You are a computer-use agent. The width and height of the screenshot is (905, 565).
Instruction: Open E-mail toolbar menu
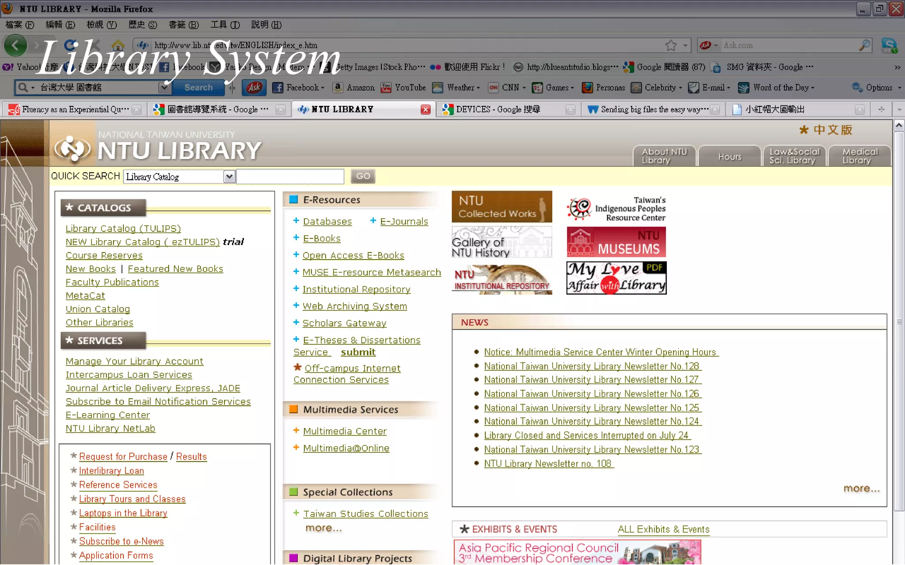[710, 87]
